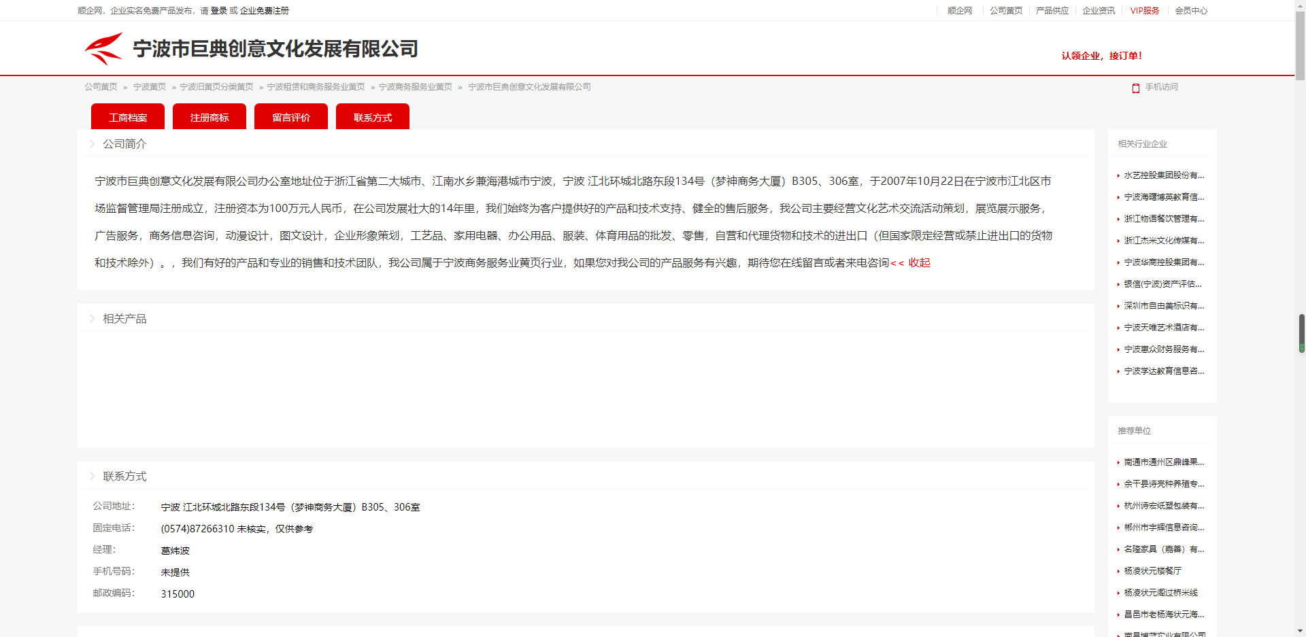Open related company 浙江杰米文化传媒有...
Viewport: 1306px width, 637px height.
point(1164,241)
